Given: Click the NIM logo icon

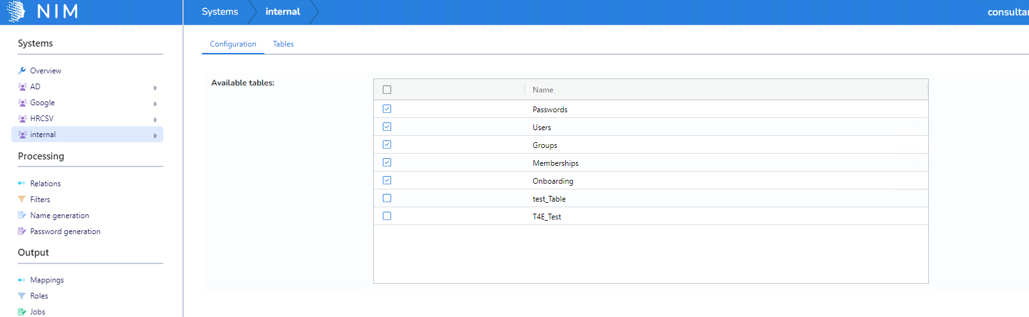Looking at the screenshot, I should (x=16, y=11).
